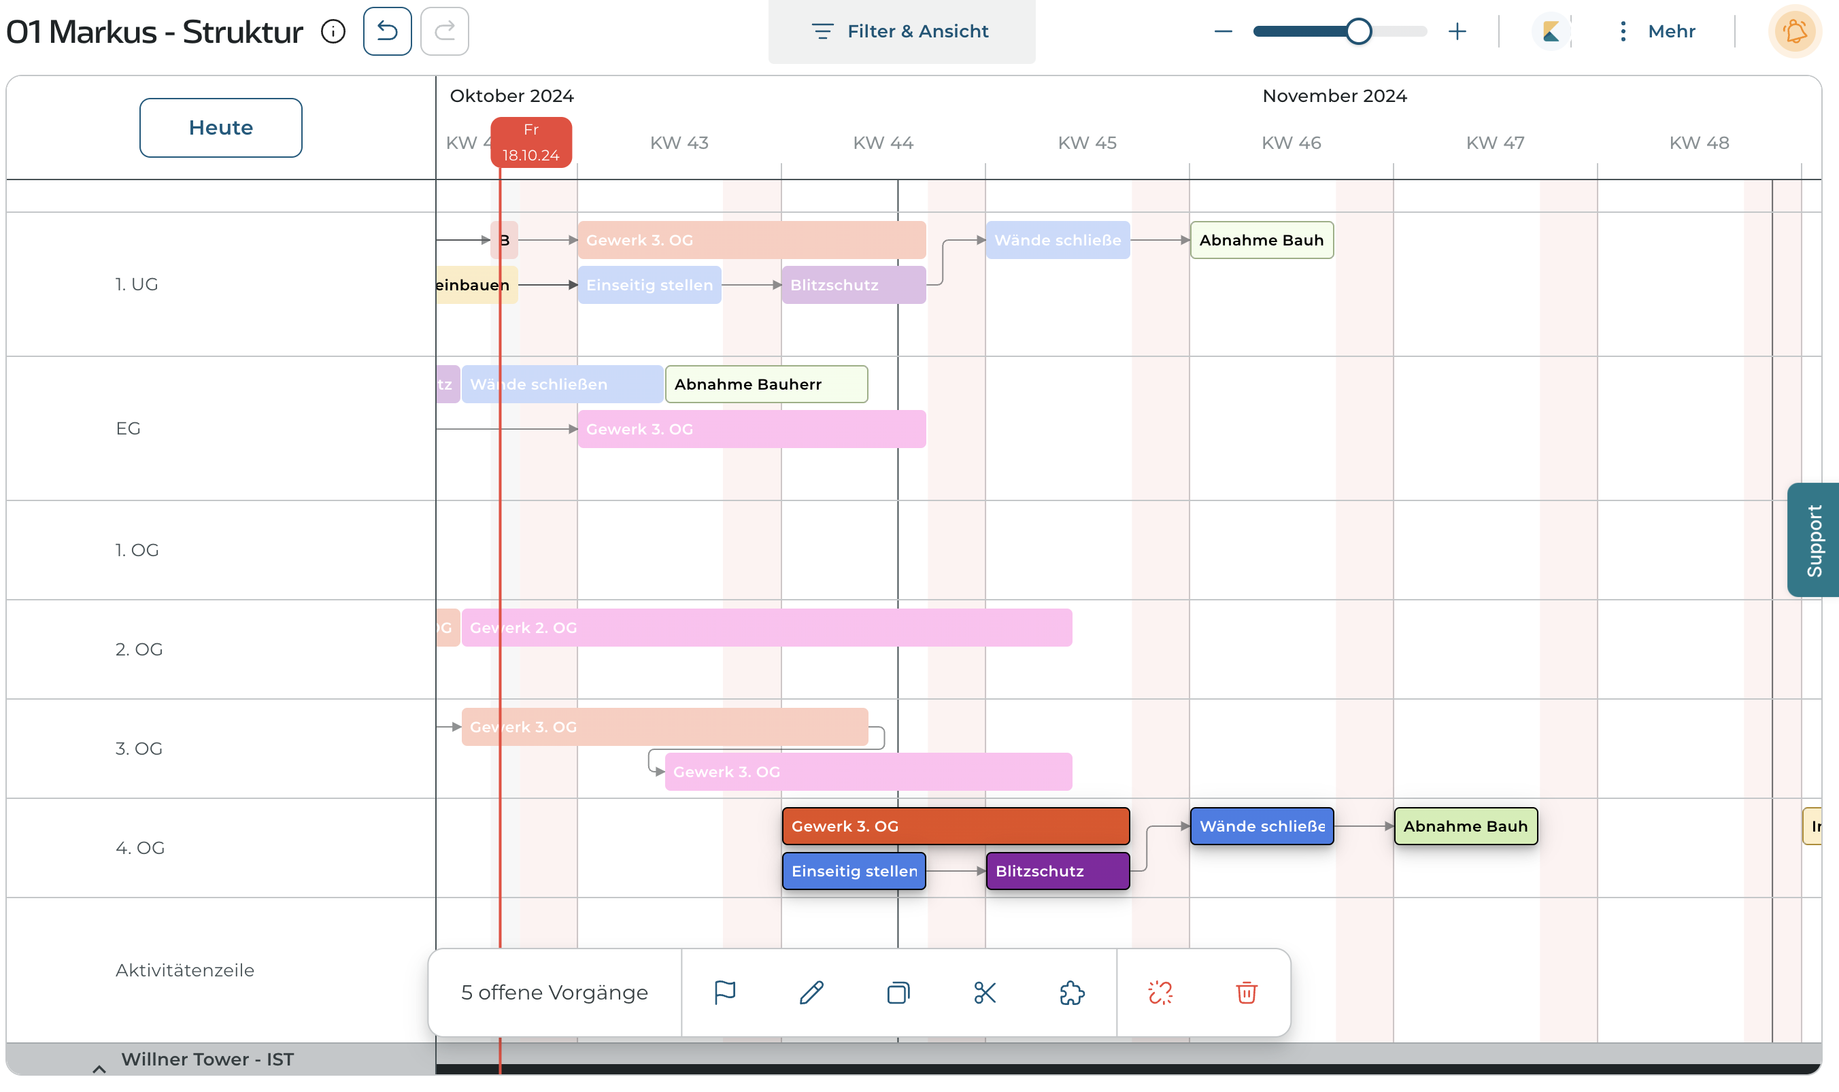The image size is (1839, 1092).
Task: Click the Aktivitätenzeile row label
Action: [x=185, y=970]
